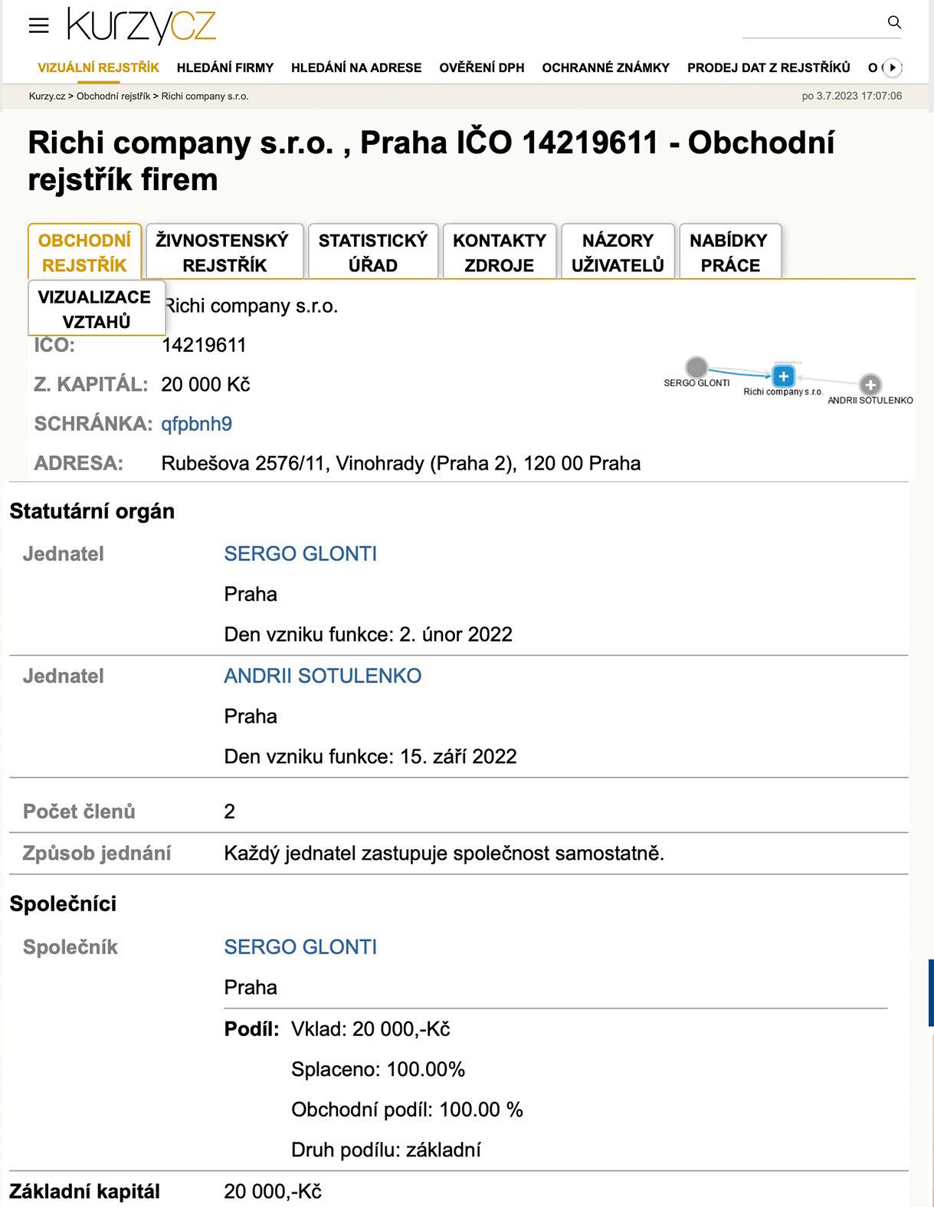Go to Hledání firmy menu item
934x1207 pixels.
224,67
